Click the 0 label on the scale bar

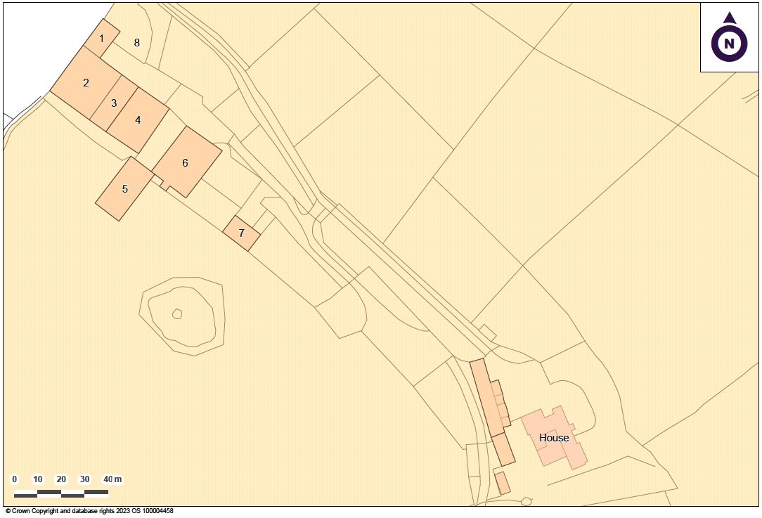[13, 479]
